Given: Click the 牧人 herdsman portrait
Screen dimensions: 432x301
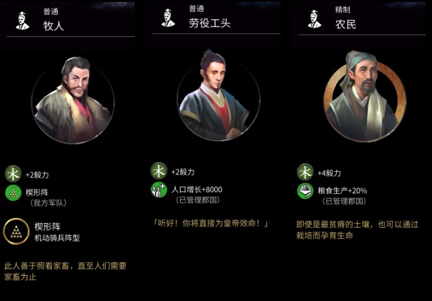Looking at the screenshot, I should tap(73, 100).
